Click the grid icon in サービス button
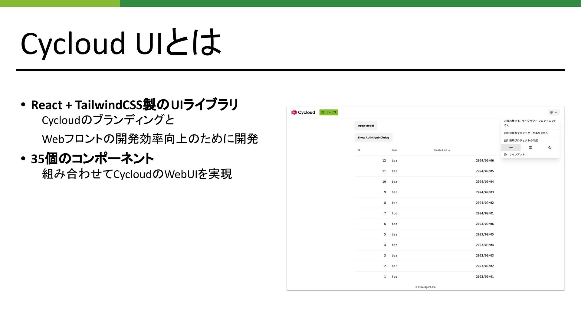The height and width of the screenshot is (327, 581). pyautogui.click(x=323, y=112)
